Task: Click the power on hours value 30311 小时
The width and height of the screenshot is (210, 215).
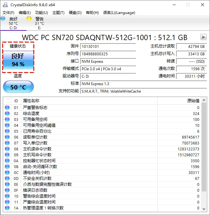Action: pos(192,76)
